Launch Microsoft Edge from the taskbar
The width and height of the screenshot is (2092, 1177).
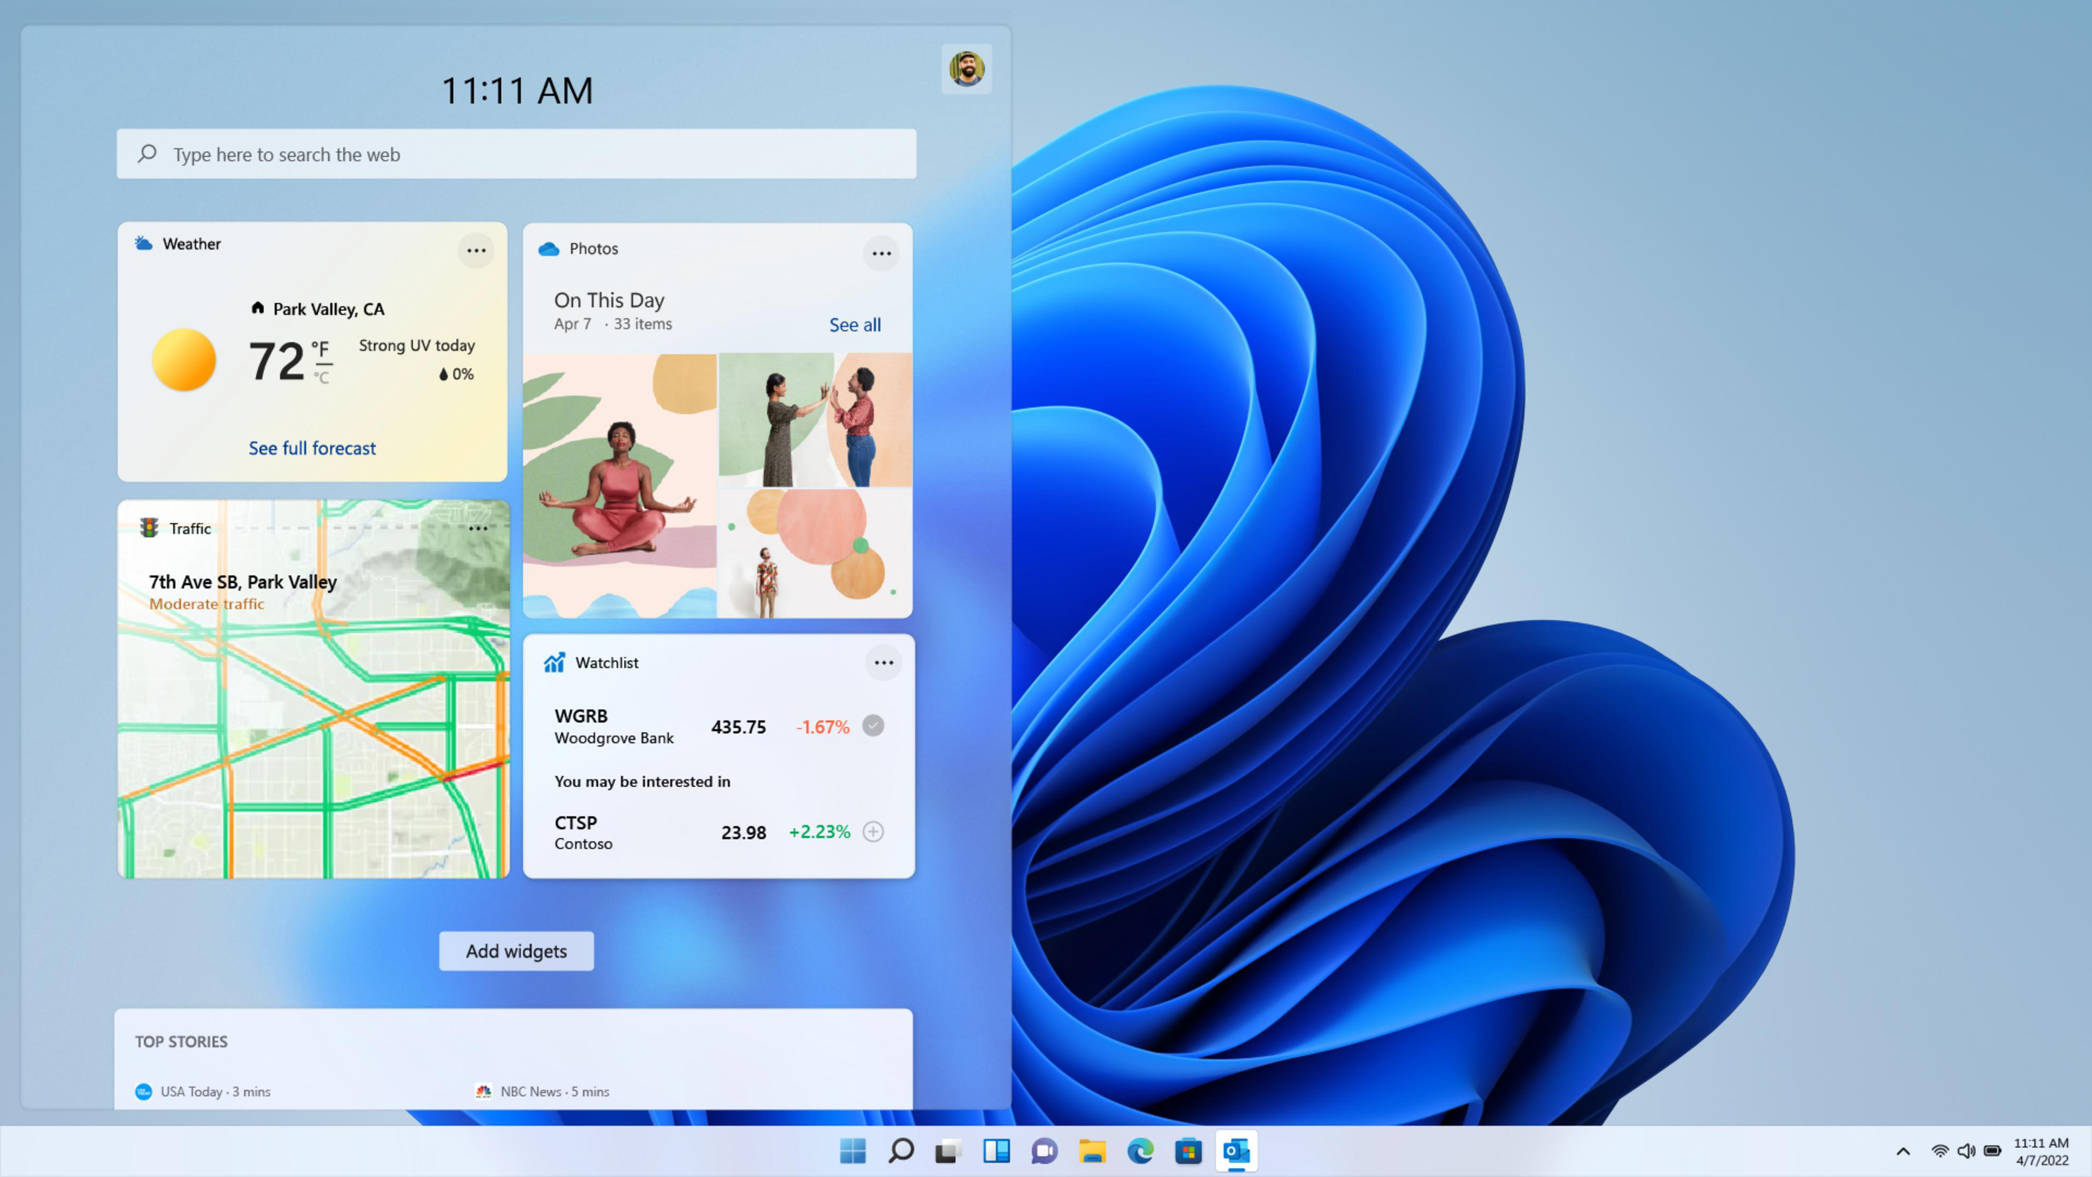[x=1140, y=1150]
